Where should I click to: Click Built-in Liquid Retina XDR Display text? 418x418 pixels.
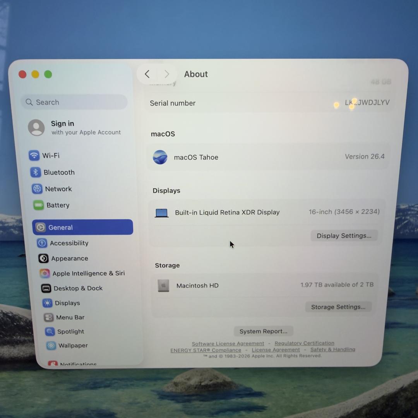click(x=228, y=212)
